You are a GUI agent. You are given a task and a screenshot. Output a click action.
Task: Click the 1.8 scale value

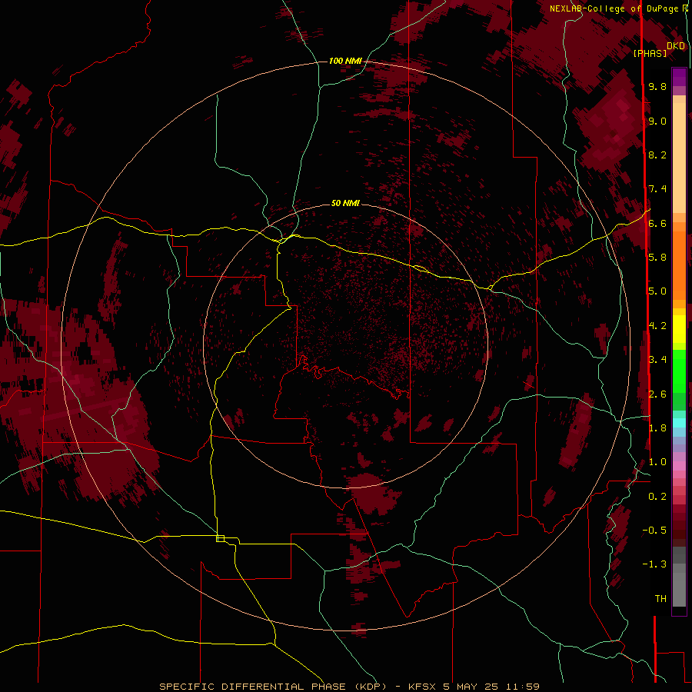(657, 428)
